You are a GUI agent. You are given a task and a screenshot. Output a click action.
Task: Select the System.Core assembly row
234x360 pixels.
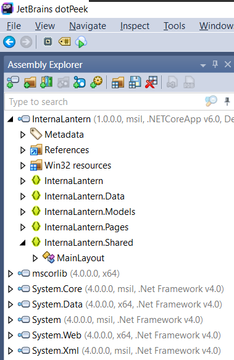point(128,289)
